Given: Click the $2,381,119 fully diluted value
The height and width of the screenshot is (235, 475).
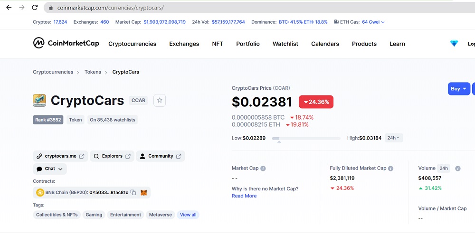Looking at the screenshot, I should coord(342,178).
